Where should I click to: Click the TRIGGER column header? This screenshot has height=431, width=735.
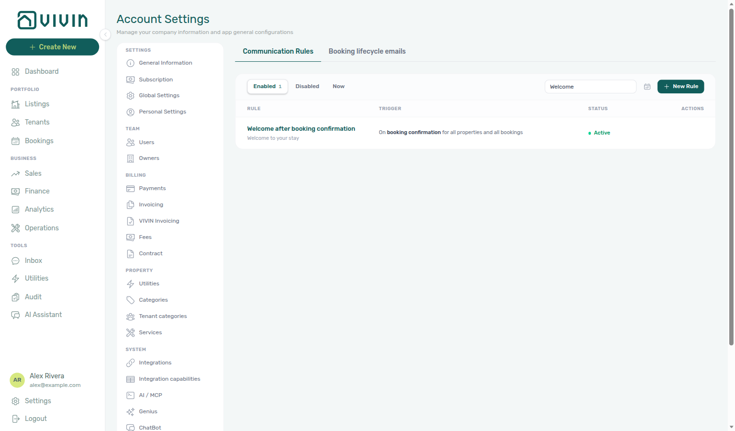(x=390, y=109)
